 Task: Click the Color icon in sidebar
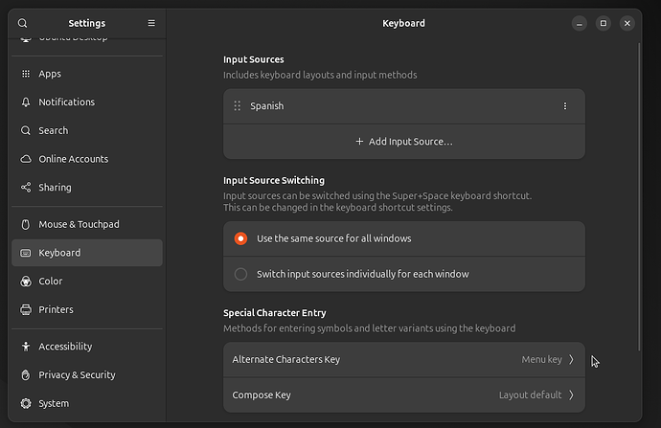[26, 282]
